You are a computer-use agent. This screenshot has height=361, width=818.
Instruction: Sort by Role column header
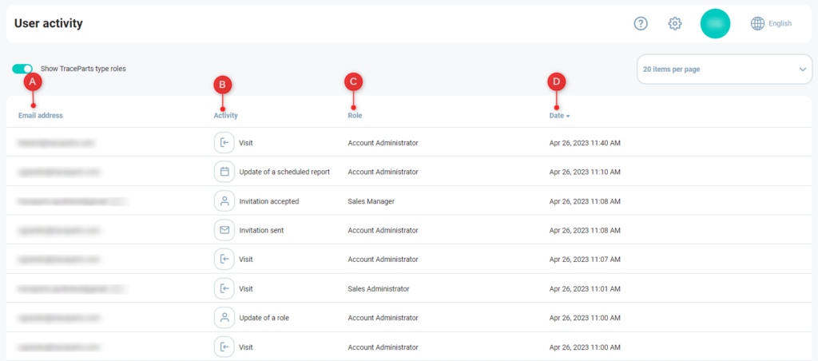(x=355, y=116)
